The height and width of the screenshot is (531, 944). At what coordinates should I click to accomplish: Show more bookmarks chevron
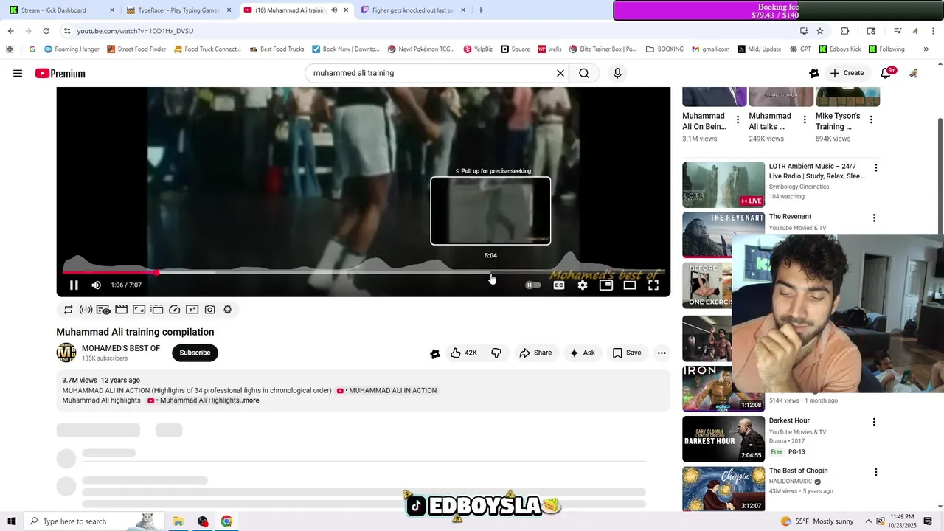click(926, 49)
